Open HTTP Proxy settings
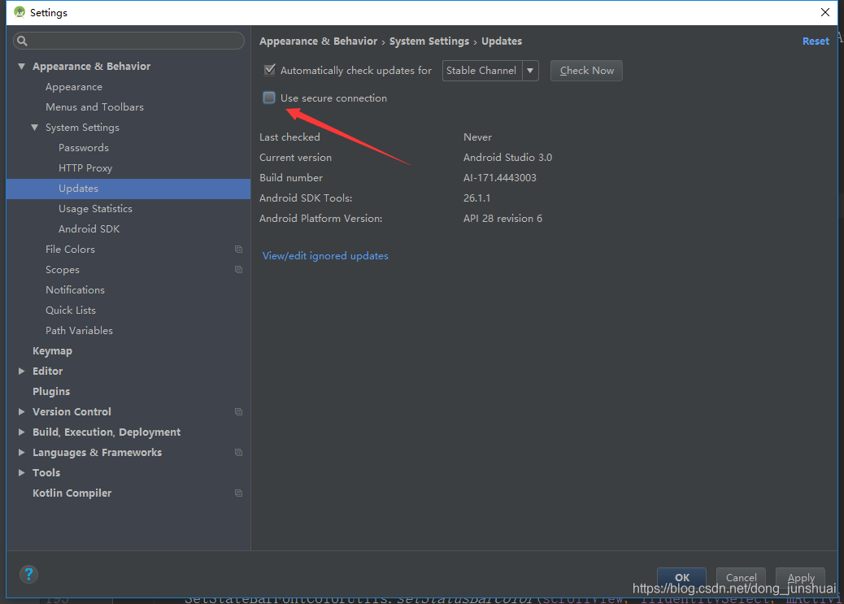The height and width of the screenshot is (604, 844). click(85, 168)
